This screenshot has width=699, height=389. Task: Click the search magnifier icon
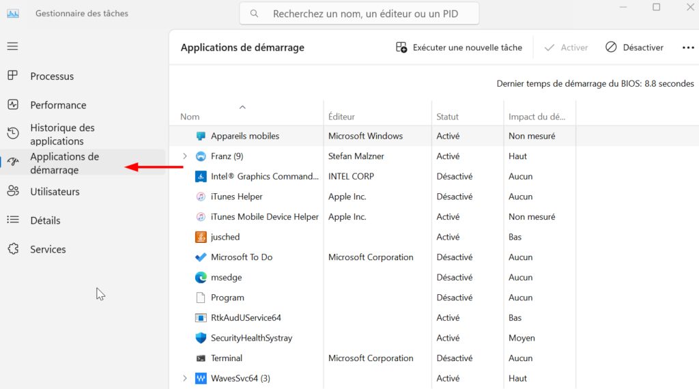[254, 14]
